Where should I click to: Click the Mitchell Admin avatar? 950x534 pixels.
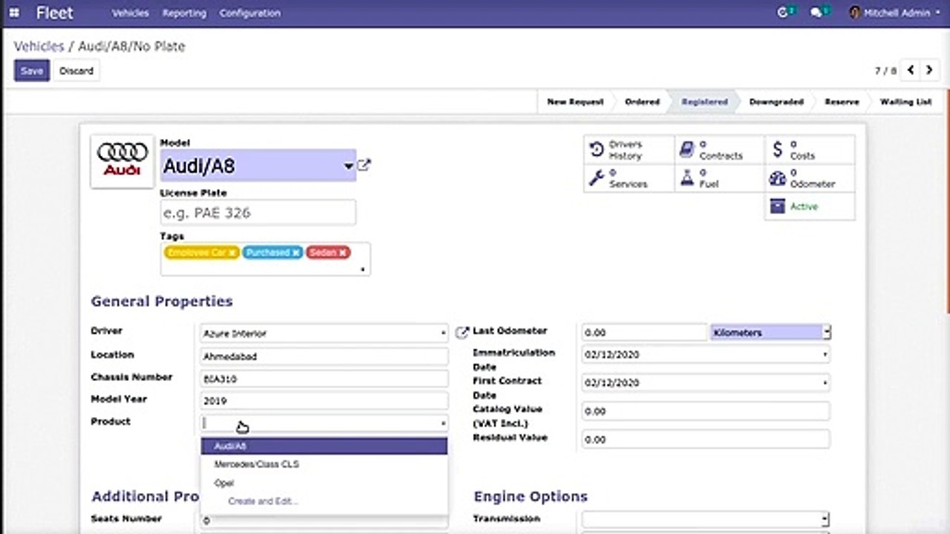pyautogui.click(x=855, y=13)
